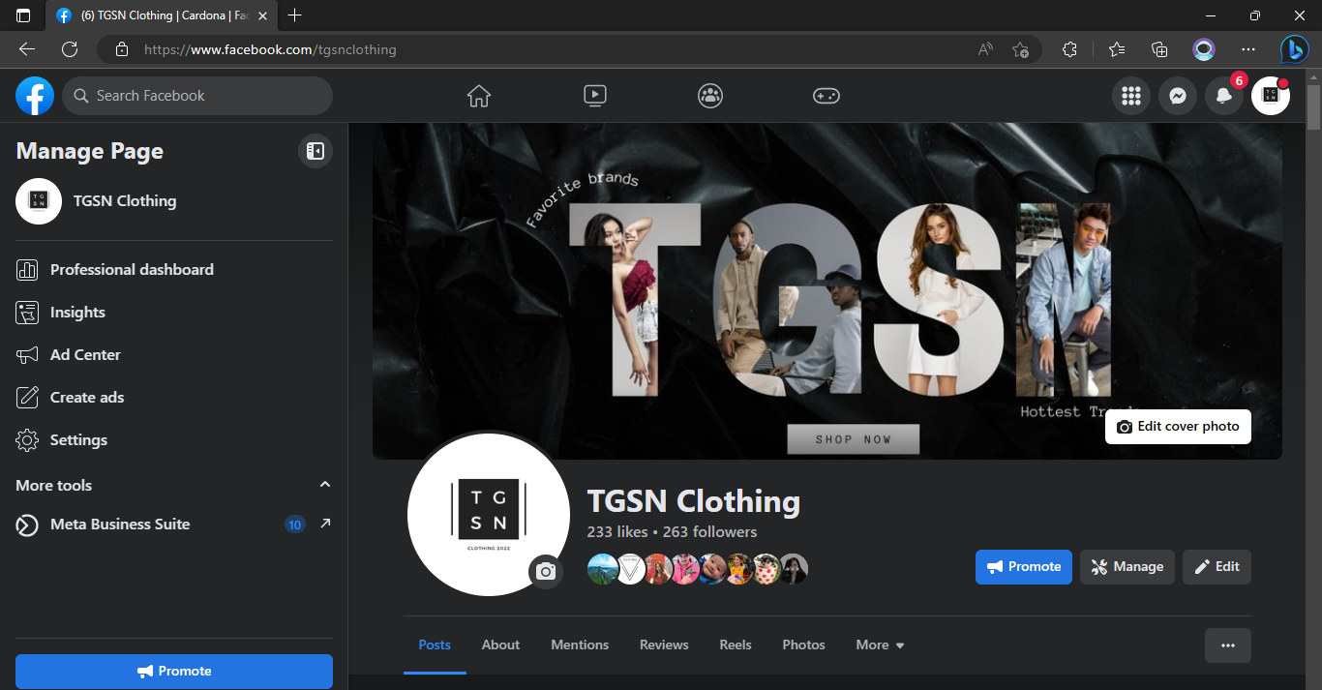1322x690 pixels.
Task: Switch to the Reviews tab
Action: [664, 645]
